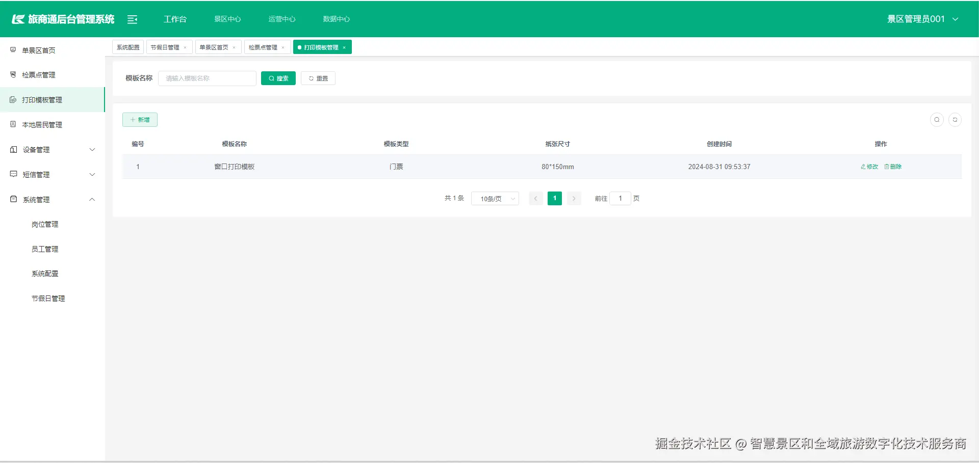Click 修改 for 窗口打印模板 row
This screenshot has width=979, height=463.
tap(869, 167)
